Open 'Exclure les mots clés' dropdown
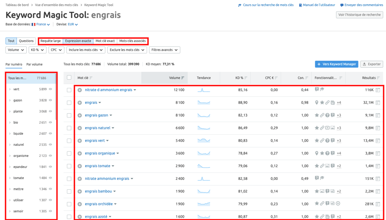 127,50
